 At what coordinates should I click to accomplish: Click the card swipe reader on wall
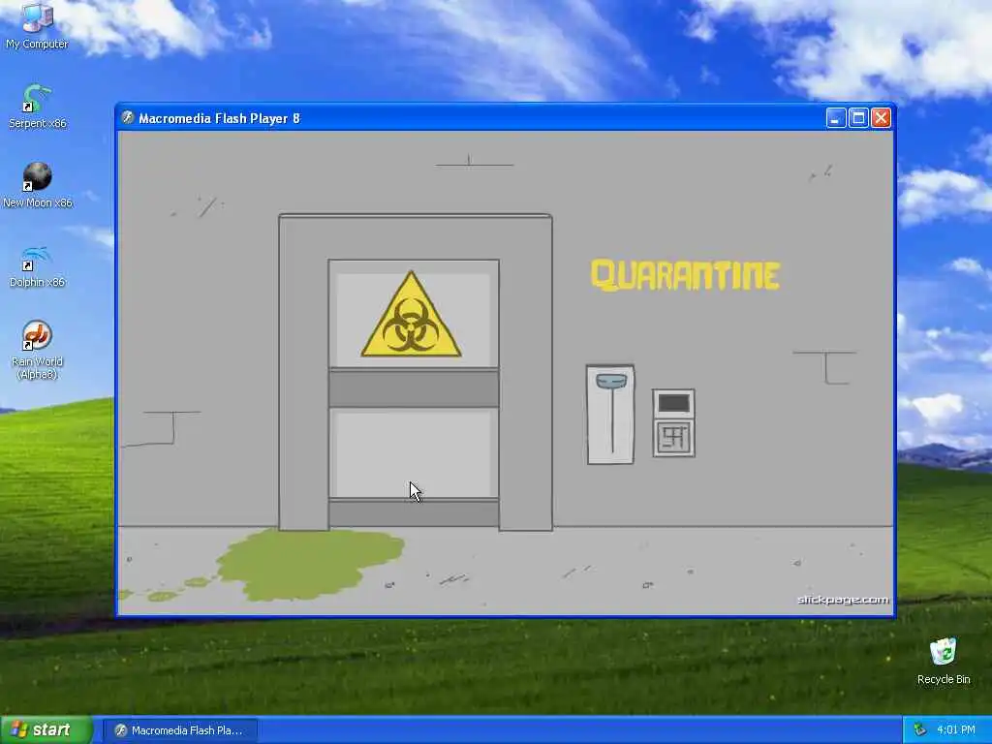tap(610, 415)
